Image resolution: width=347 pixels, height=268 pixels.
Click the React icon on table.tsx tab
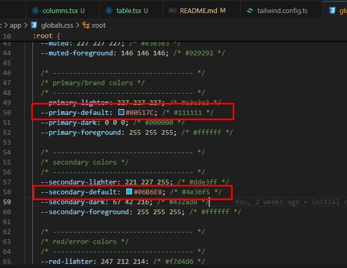(109, 10)
